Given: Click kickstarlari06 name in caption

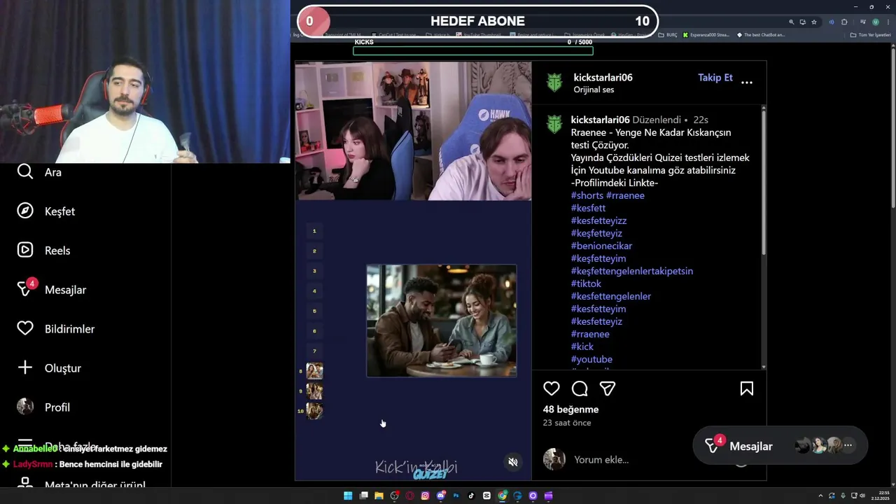Looking at the screenshot, I should pos(601,120).
